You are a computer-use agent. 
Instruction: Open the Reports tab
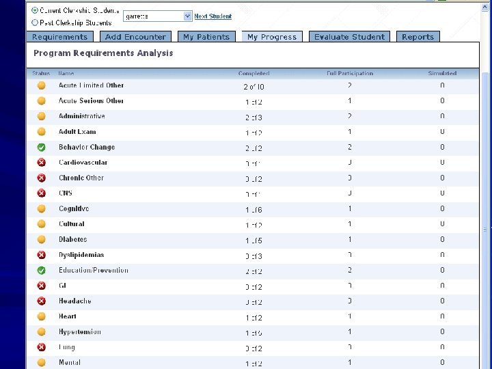418,37
